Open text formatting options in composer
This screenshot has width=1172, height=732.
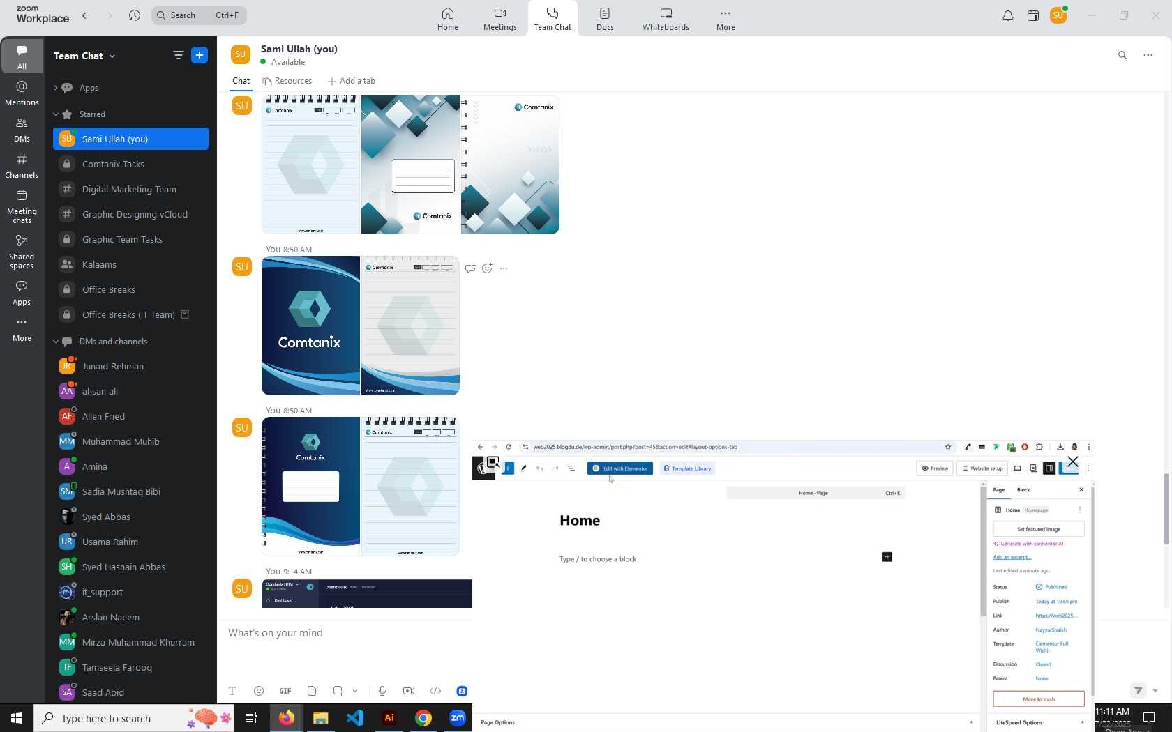click(x=232, y=691)
